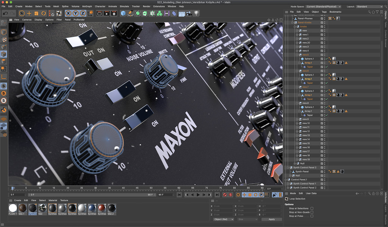Screen dimensions: 388x227
Task: Enable Stop at Poles checkbox
Action: 312,216
